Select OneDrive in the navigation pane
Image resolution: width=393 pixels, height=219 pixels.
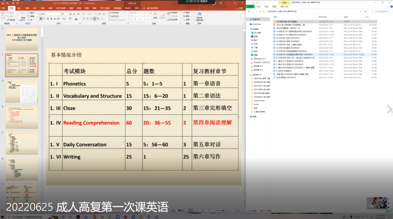coord(257,24)
